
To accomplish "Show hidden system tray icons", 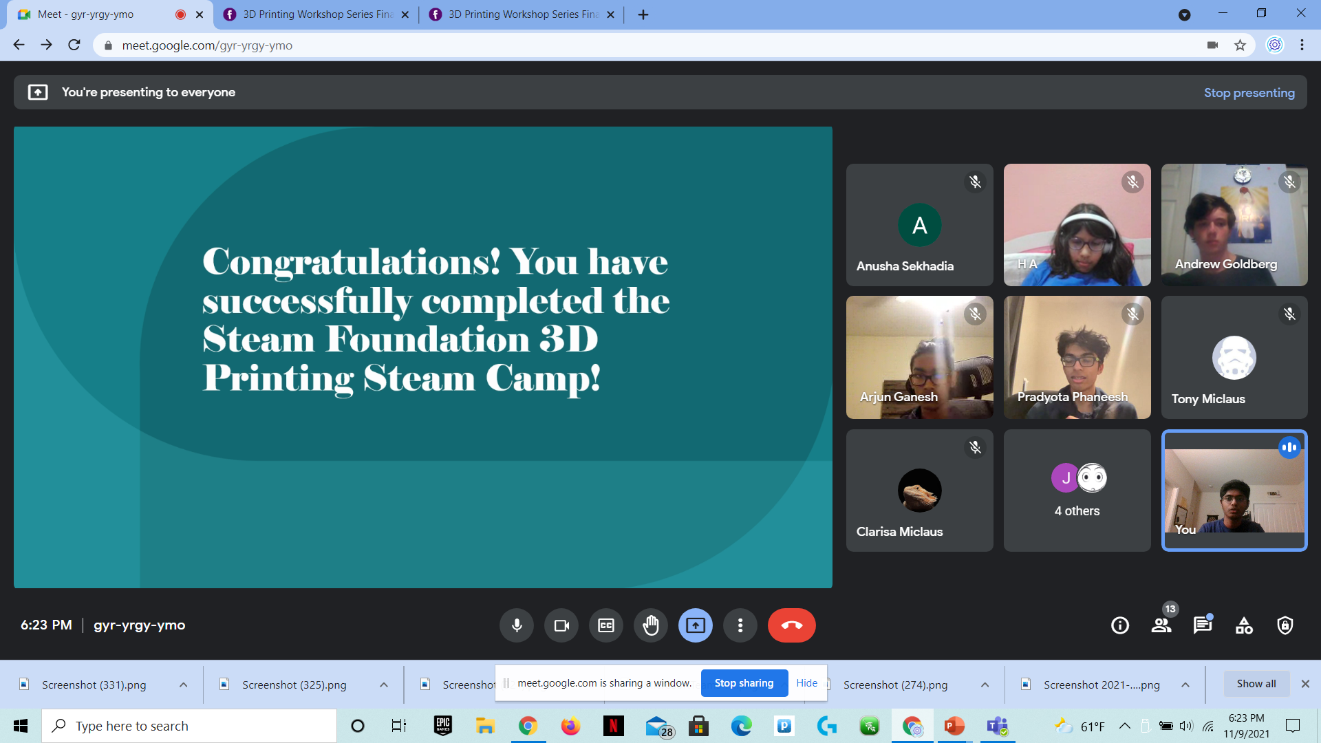I will click(1124, 726).
